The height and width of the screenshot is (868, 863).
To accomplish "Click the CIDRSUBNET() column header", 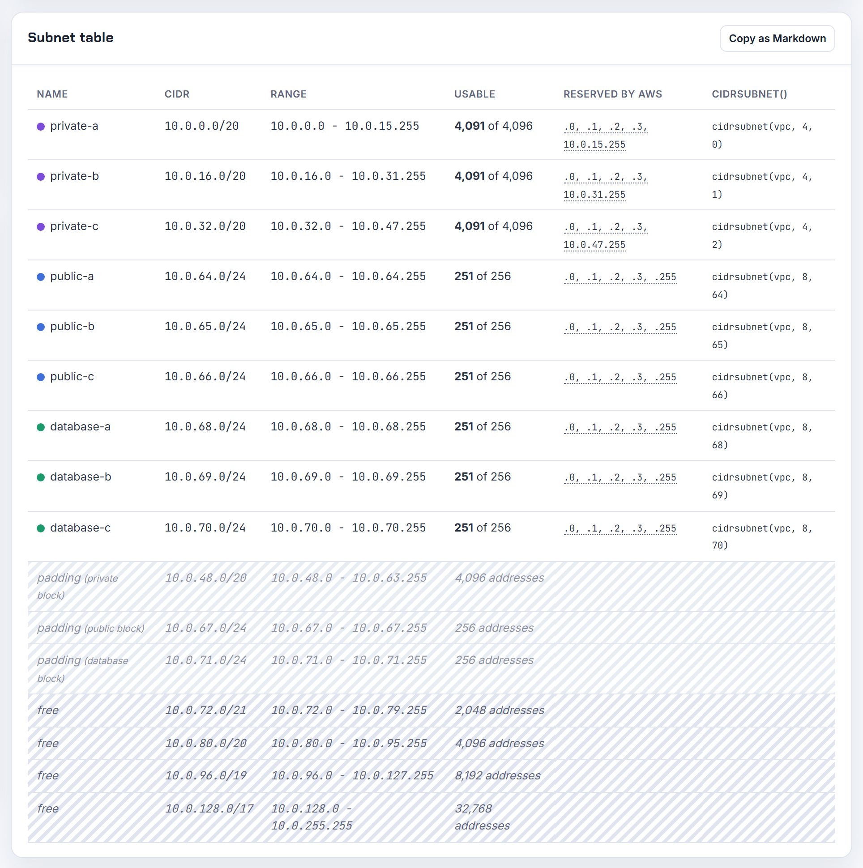I will [x=749, y=94].
